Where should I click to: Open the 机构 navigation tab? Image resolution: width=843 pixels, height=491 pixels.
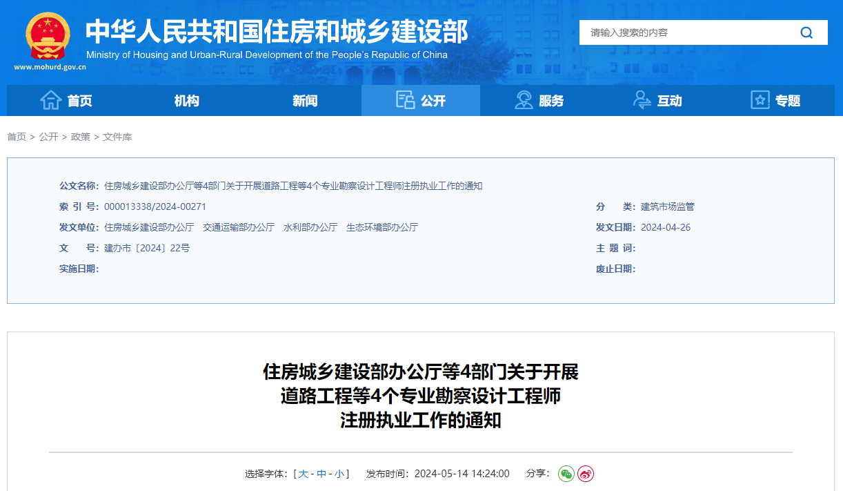coord(186,99)
